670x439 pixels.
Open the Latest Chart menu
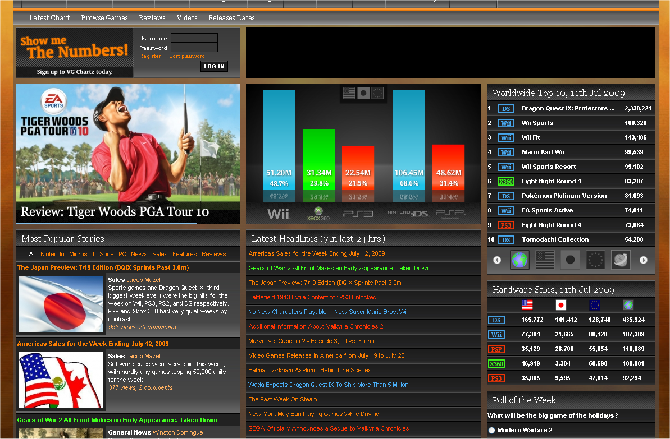click(x=49, y=17)
